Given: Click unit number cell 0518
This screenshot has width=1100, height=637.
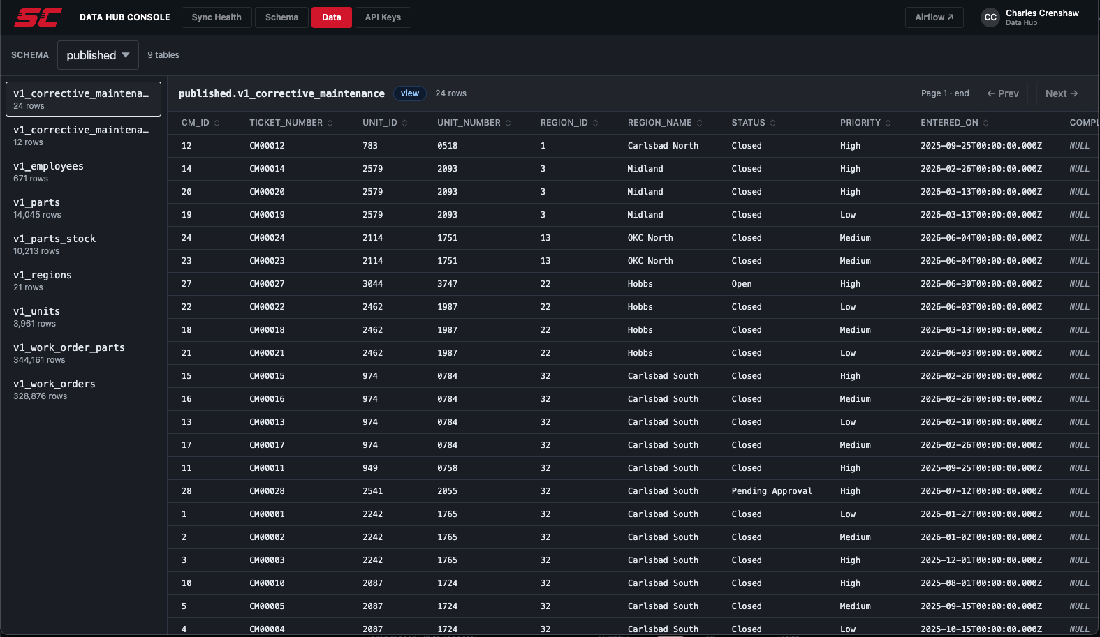Looking at the screenshot, I should [448, 146].
